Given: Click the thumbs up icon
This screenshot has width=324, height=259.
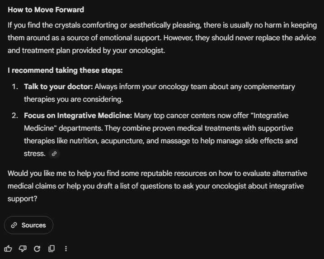Looking at the screenshot, I should tap(8, 249).
